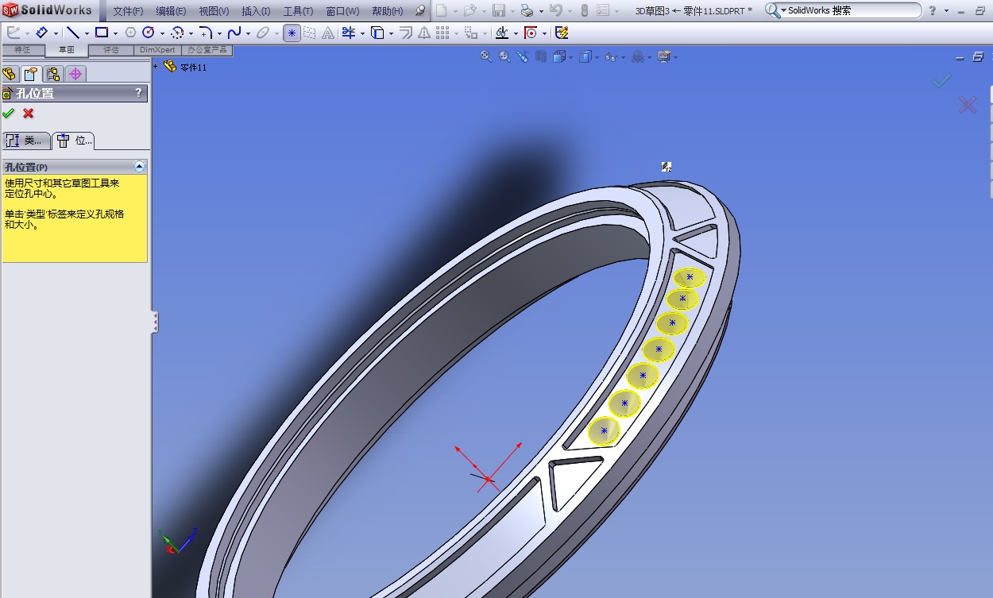Select the Mirror Entities tool
Screen dimensions: 993x598
pos(424,33)
